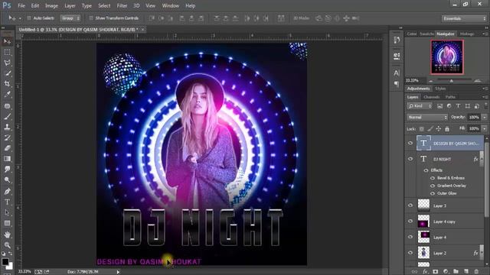This screenshot has width=490, height=275.
Task: Create a new group folder icon
Action: [x=456, y=272]
